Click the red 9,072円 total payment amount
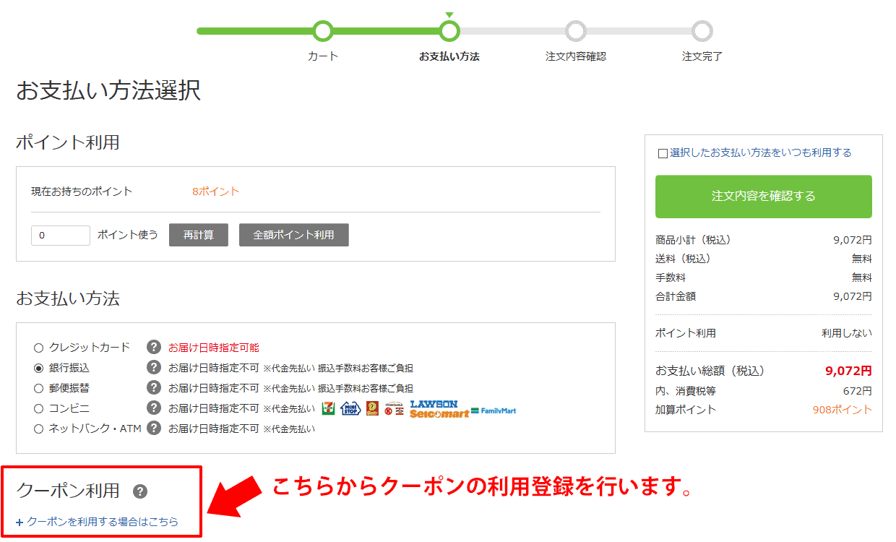This screenshot has height=542, width=896. tap(848, 371)
